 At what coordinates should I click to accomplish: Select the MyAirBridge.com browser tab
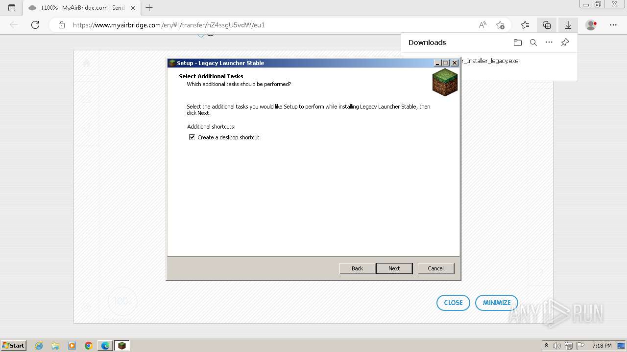pyautogui.click(x=81, y=8)
